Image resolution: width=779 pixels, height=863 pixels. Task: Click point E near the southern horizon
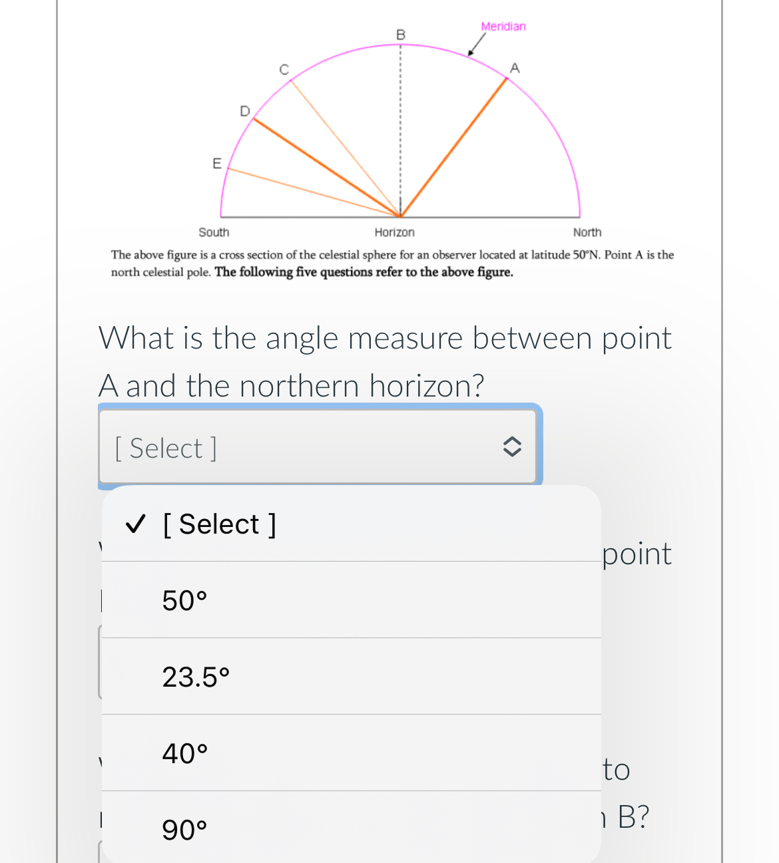216,163
